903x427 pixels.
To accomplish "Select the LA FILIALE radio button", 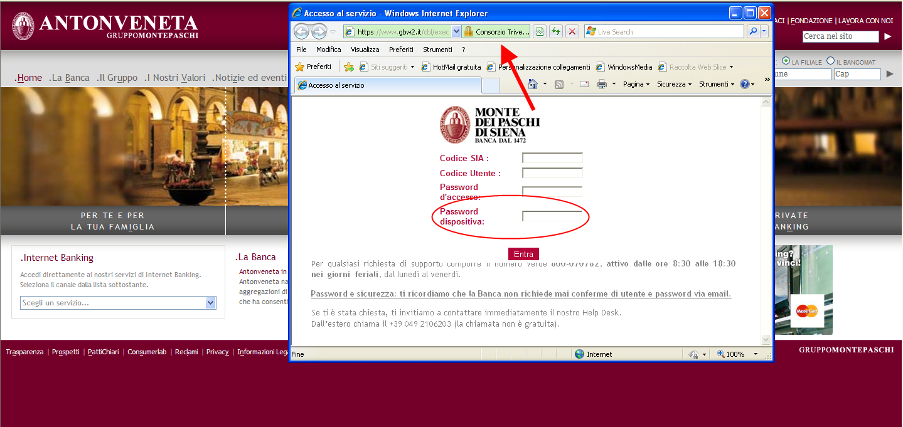I will point(786,61).
